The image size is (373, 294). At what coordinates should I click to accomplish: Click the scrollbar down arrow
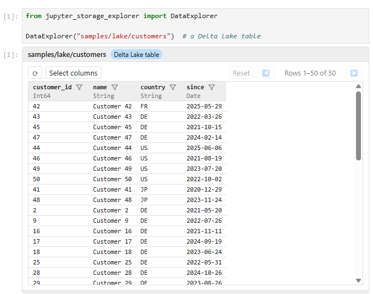pos(359,280)
